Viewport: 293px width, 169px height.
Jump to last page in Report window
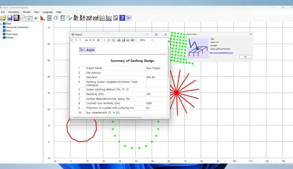(98, 40)
